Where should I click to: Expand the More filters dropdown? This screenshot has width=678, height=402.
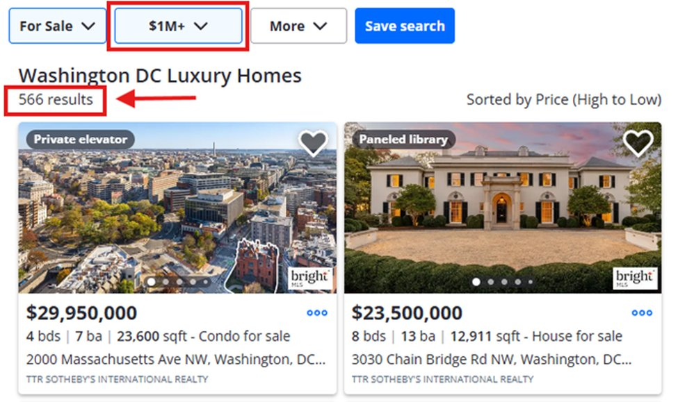pos(298,26)
